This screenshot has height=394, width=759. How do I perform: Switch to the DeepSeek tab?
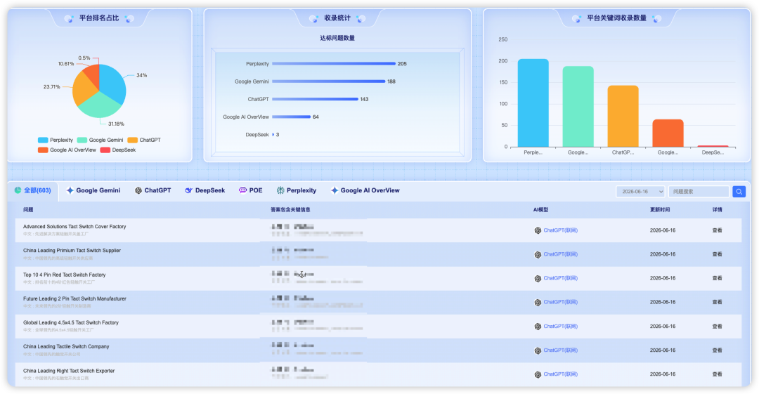205,191
